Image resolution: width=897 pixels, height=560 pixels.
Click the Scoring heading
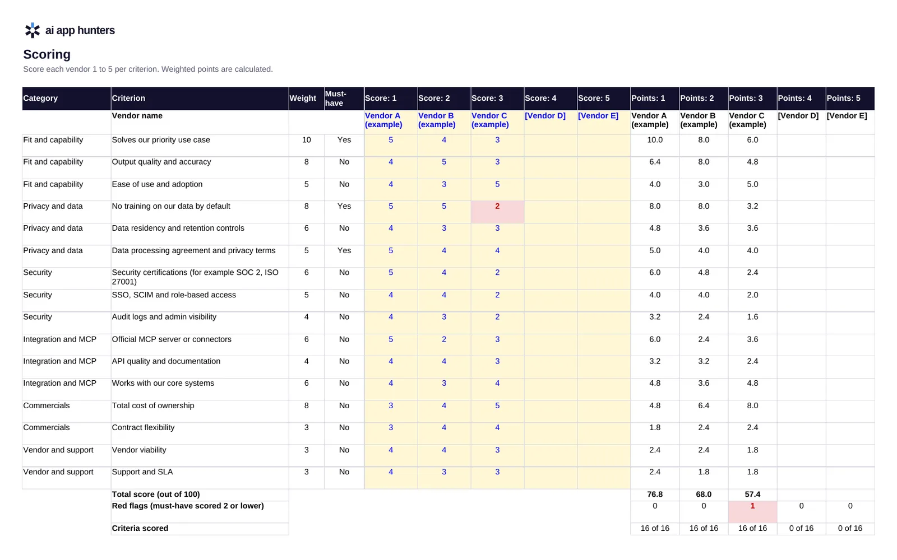click(x=47, y=54)
